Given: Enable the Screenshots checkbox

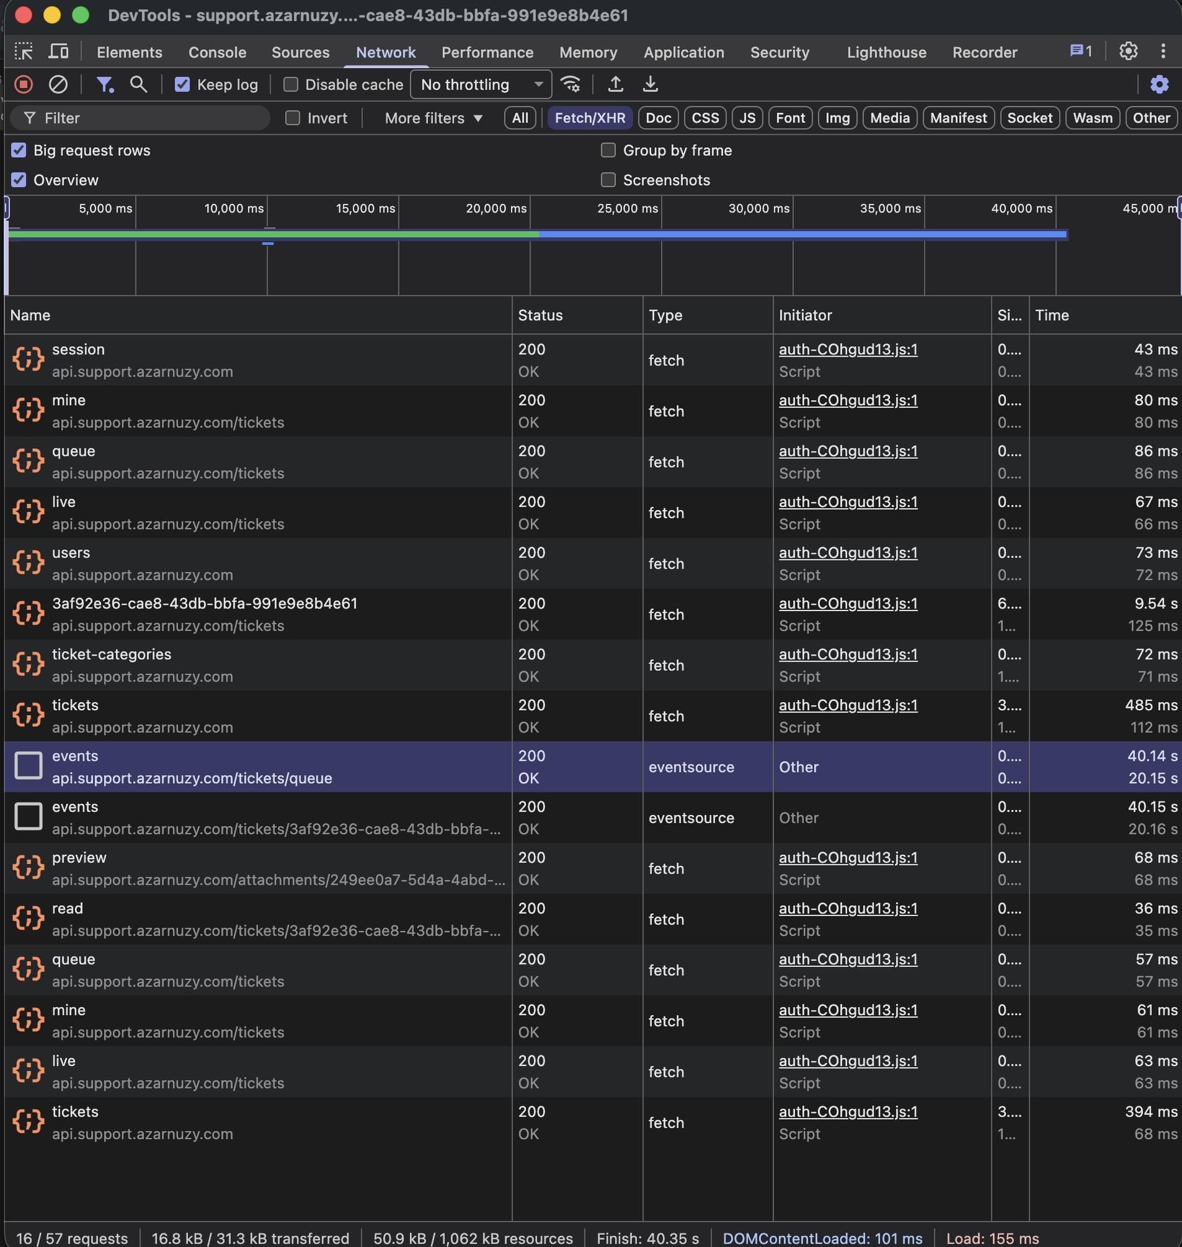Looking at the screenshot, I should (x=608, y=180).
